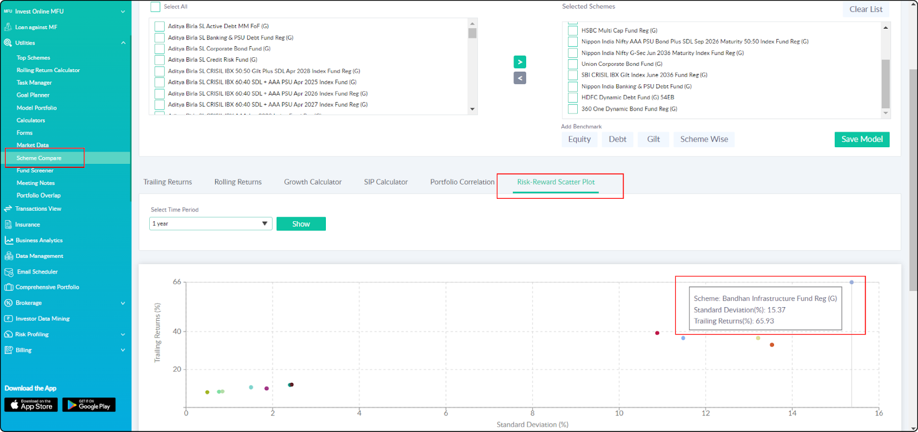Open the Select Time Period dropdown

point(211,223)
